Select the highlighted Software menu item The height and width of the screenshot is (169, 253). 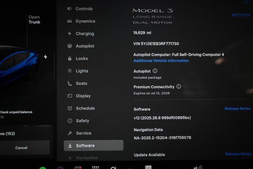tap(94, 146)
